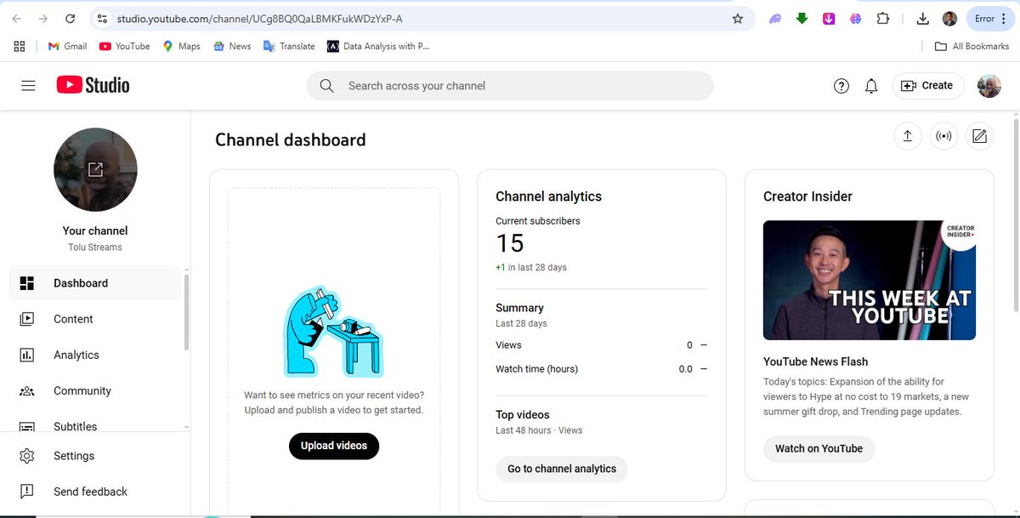1020x518 pixels.
Task: Click the search magnifier icon
Action: point(326,86)
